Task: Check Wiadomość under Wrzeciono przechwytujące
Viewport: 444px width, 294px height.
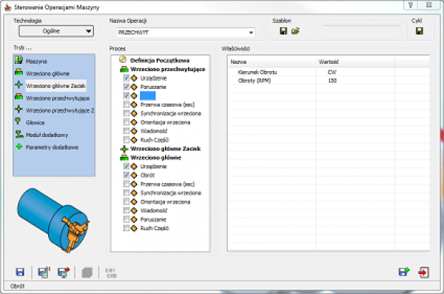Action: pos(127,130)
